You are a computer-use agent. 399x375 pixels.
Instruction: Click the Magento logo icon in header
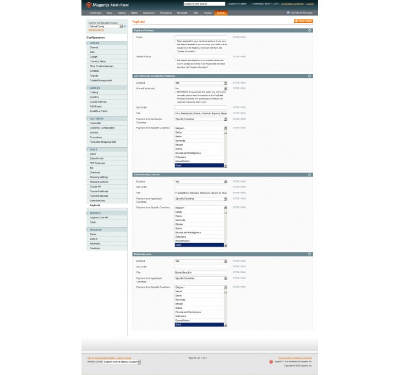coord(89,5)
